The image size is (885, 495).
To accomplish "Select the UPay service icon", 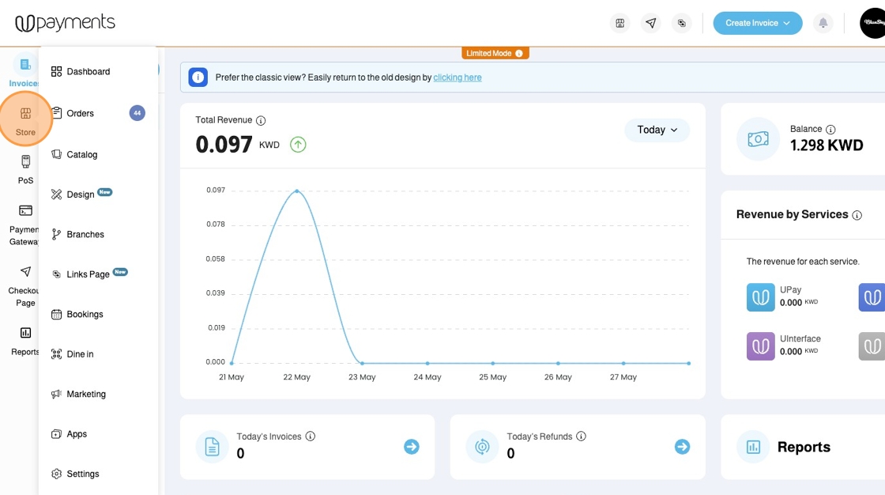I will click(760, 297).
